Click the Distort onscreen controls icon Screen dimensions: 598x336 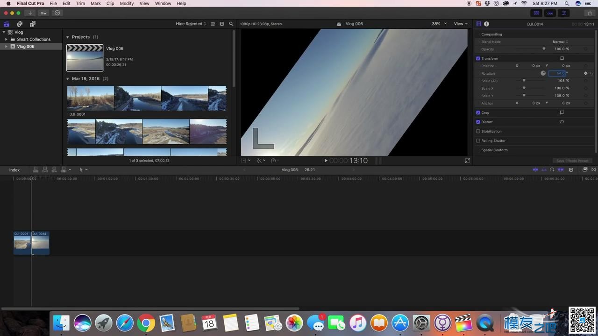pos(562,122)
